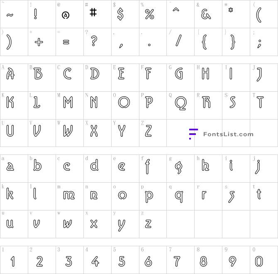Click the uppercase R glyph
278x274 pixels.
(206, 102)
